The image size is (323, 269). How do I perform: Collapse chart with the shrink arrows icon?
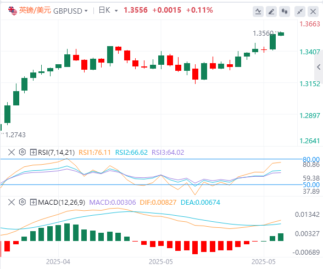coord(300,12)
